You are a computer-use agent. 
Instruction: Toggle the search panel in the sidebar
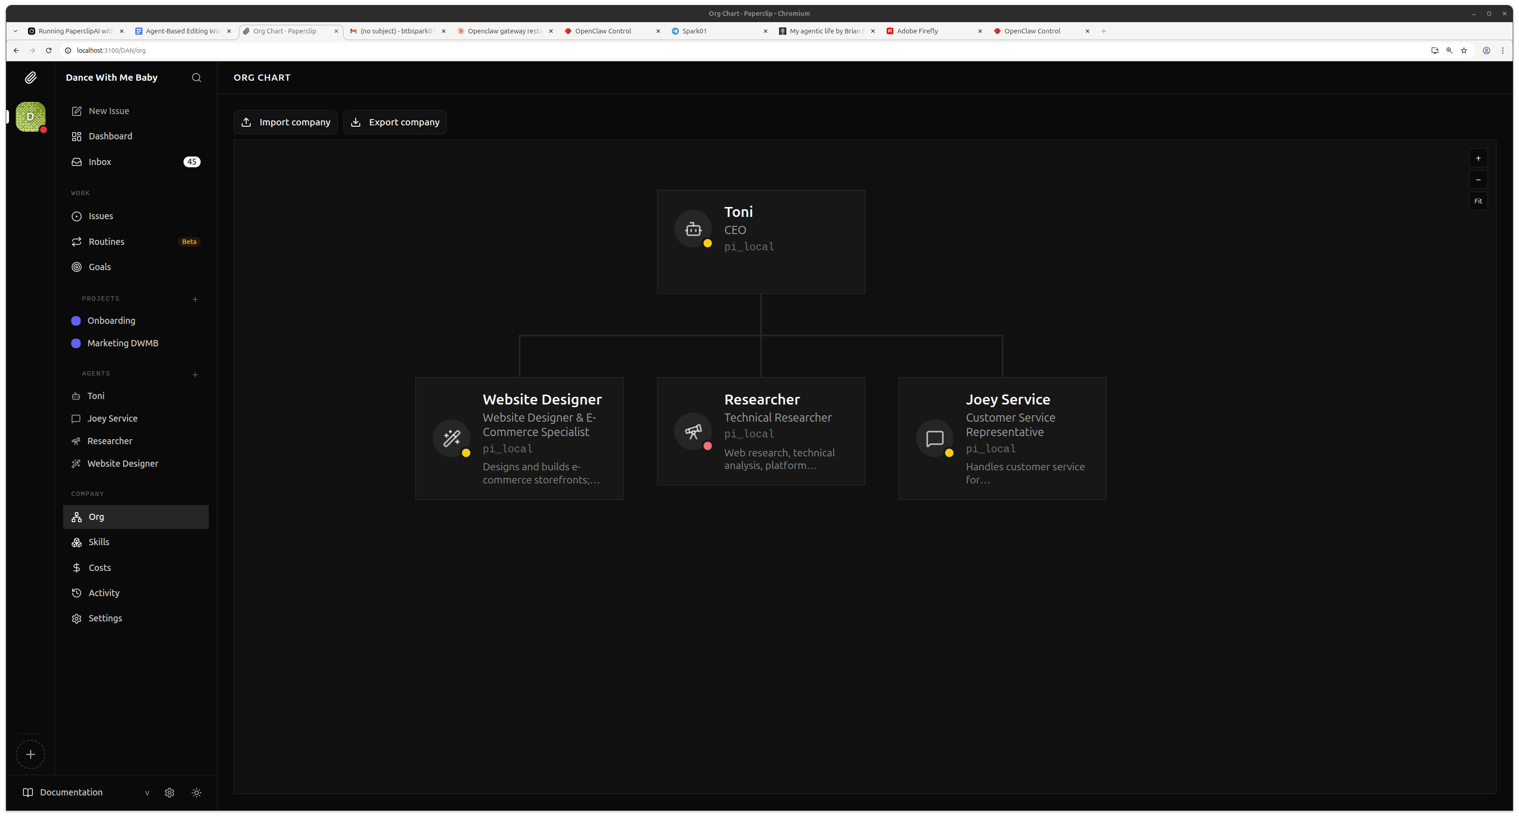(197, 77)
